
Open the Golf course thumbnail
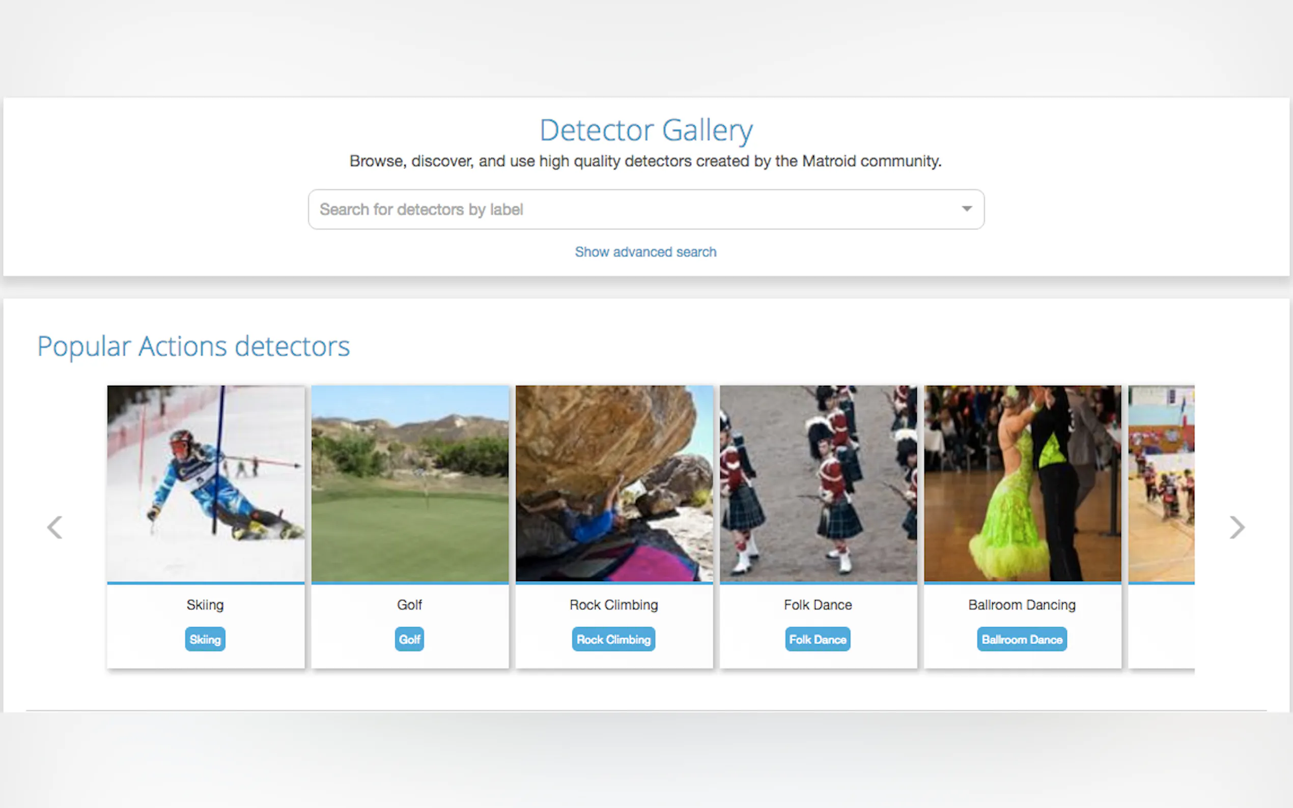[x=410, y=483]
